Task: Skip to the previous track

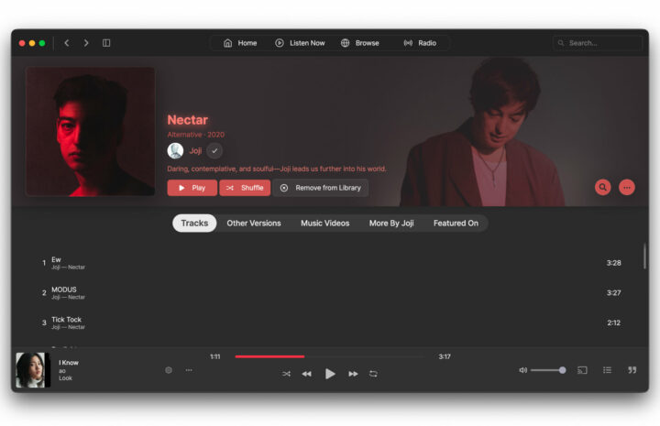Action: (306, 374)
